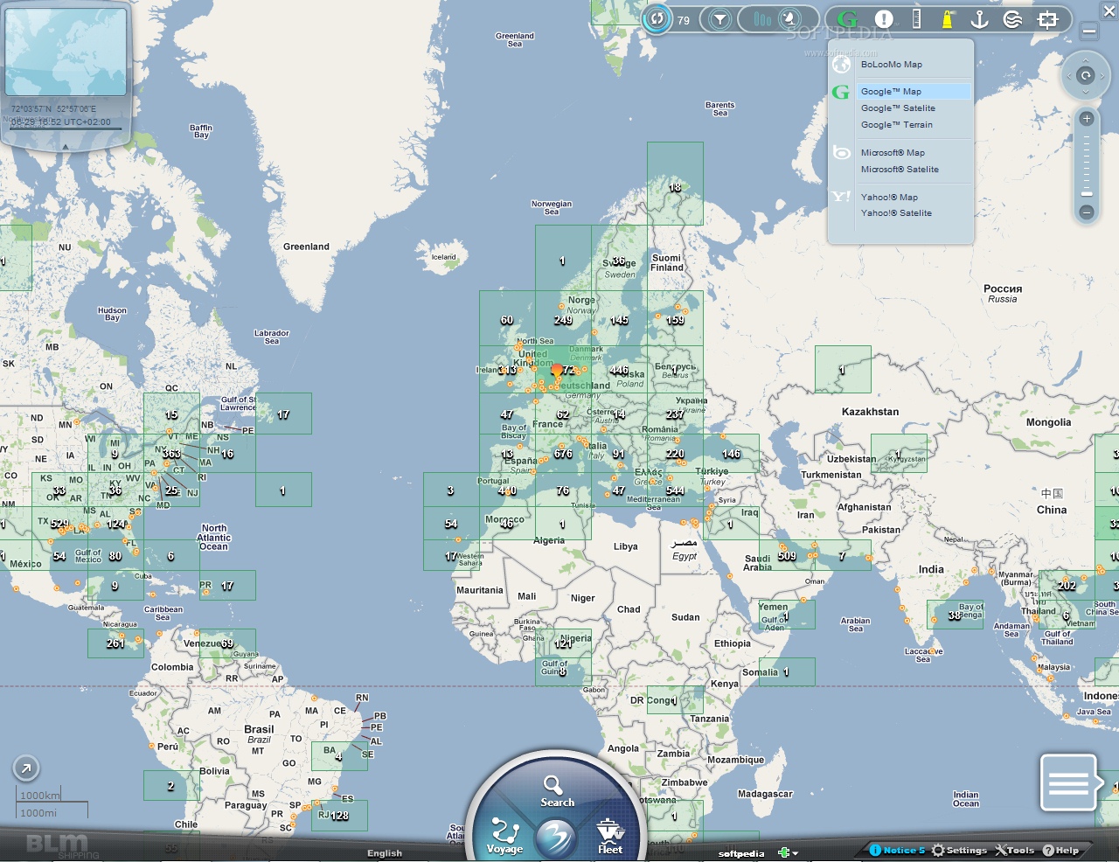Viewport: 1119px width, 862px height.
Task: Open Settings from the bottom bar
Action: coord(959,850)
